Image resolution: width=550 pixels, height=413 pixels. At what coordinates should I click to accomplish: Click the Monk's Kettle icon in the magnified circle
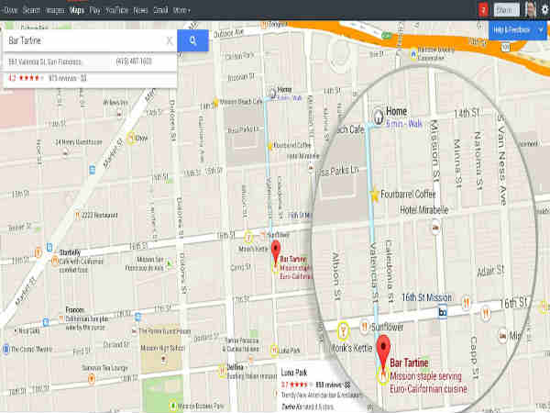coord(343,330)
